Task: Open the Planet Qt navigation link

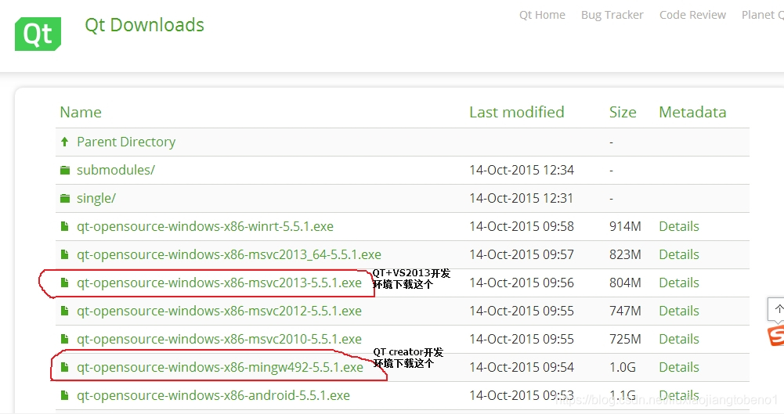Action: tap(763, 15)
